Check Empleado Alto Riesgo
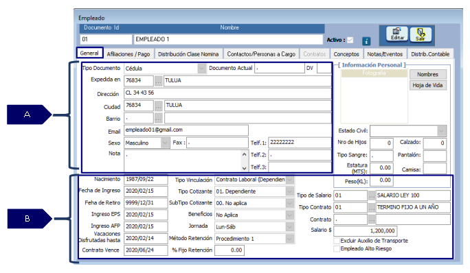Screen dimensions: 470x273 pyautogui.click(x=337, y=248)
